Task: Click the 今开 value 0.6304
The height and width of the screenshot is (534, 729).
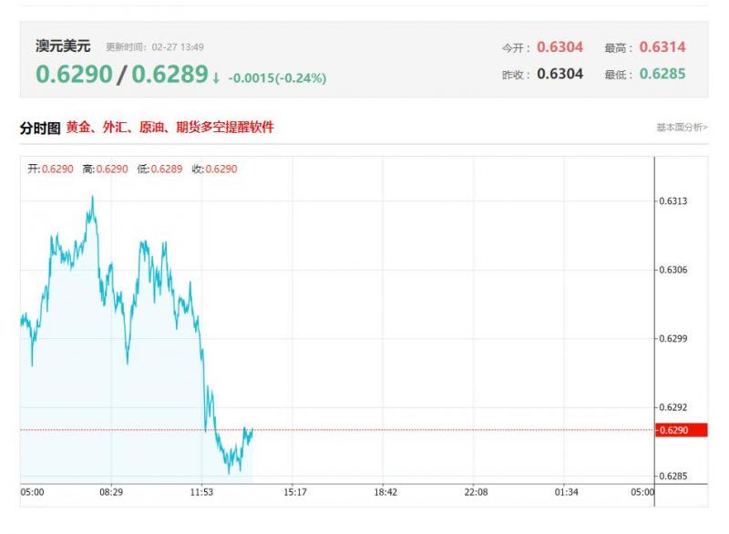Action: click(x=560, y=47)
